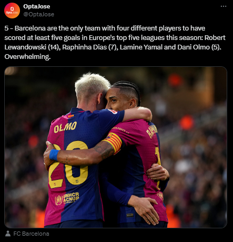Viewport: 233px width, 242px height.
Task: Click the OptaJose orange profile avatar
Action: tap(12, 11)
